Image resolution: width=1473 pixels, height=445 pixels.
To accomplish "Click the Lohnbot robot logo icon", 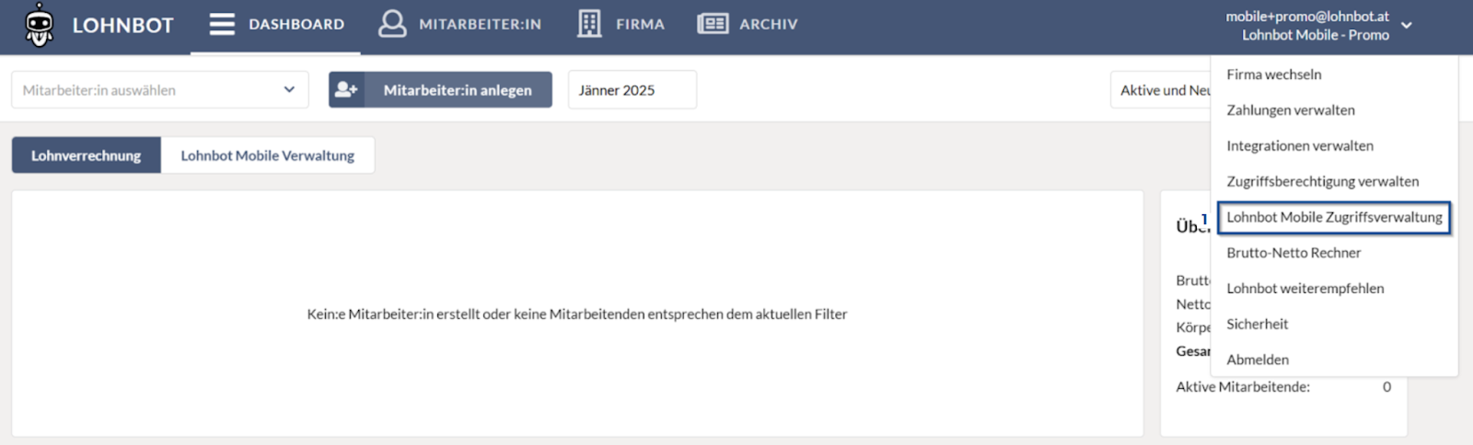I will tap(39, 24).
